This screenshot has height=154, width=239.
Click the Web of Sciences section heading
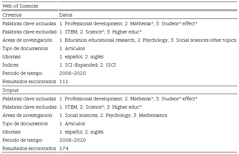pos(20,6)
